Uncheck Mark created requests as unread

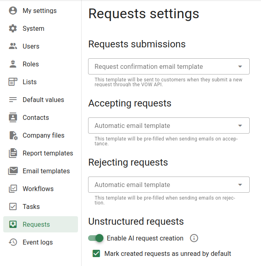tap(96, 253)
